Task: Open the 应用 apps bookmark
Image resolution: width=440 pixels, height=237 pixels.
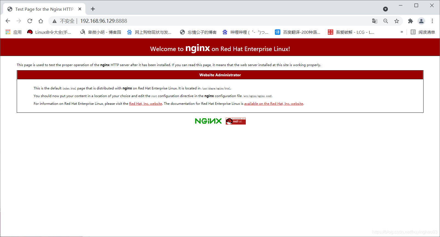Action: point(13,32)
